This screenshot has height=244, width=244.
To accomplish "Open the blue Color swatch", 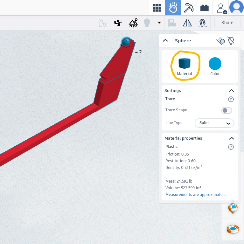I will tap(215, 64).
